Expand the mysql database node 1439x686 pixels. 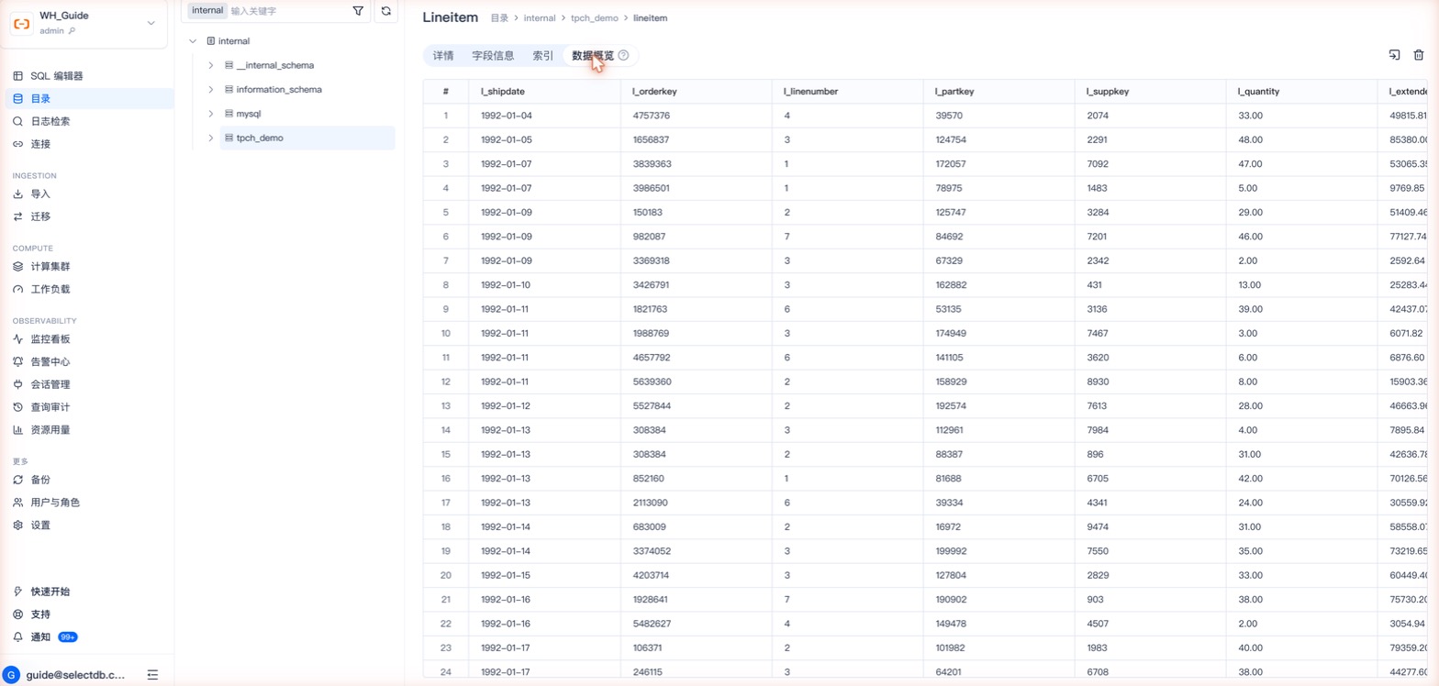click(x=211, y=114)
